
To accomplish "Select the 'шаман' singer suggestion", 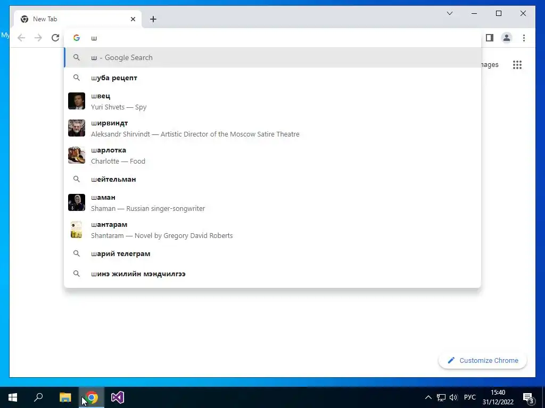I will point(272,202).
